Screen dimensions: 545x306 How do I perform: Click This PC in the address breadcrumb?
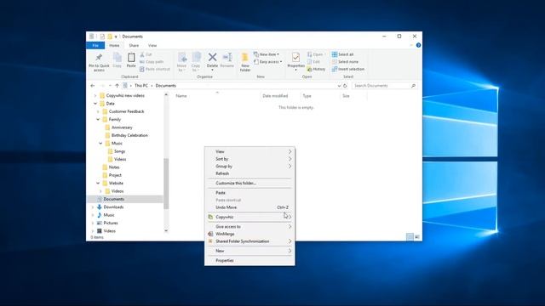coord(141,86)
